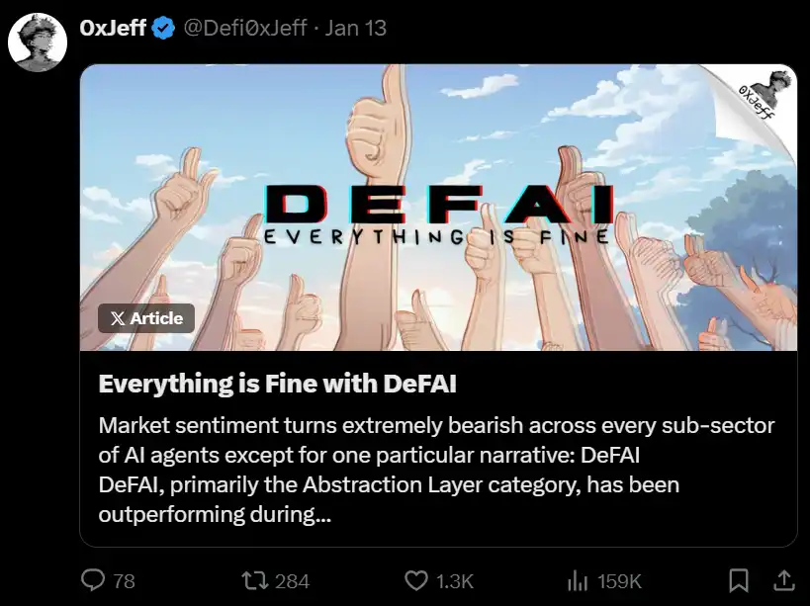Viewport: 810px width, 606px height.
Task: Click the 0xJeff logo on the image corner
Action: tap(762, 94)
